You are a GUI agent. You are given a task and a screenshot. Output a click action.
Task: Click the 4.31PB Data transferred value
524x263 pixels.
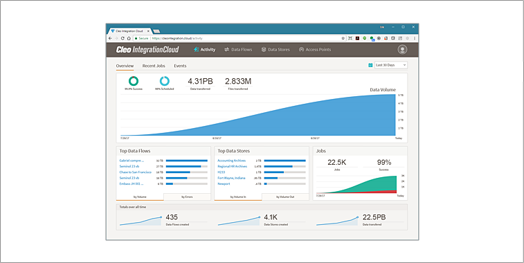click(200, 81)
